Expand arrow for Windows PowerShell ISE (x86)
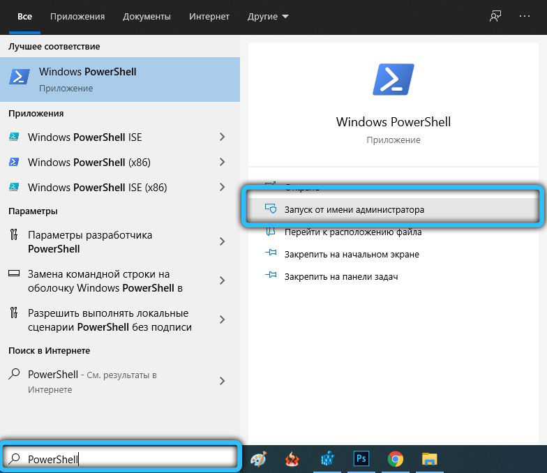The image size is (547, 473). [x=222, y=187]
